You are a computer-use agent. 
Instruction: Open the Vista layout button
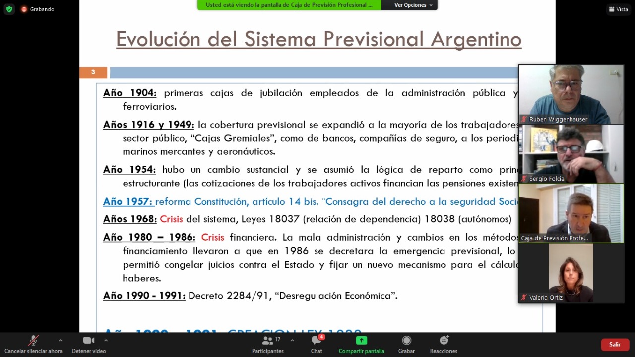tap(618, 9)
